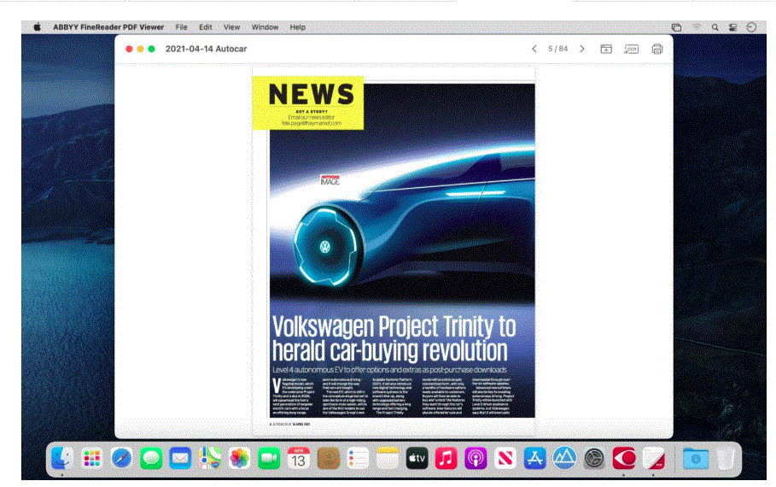776x487 pixels.
Task: Launch Safari from the Dock
Action: (x=121, y=458)
